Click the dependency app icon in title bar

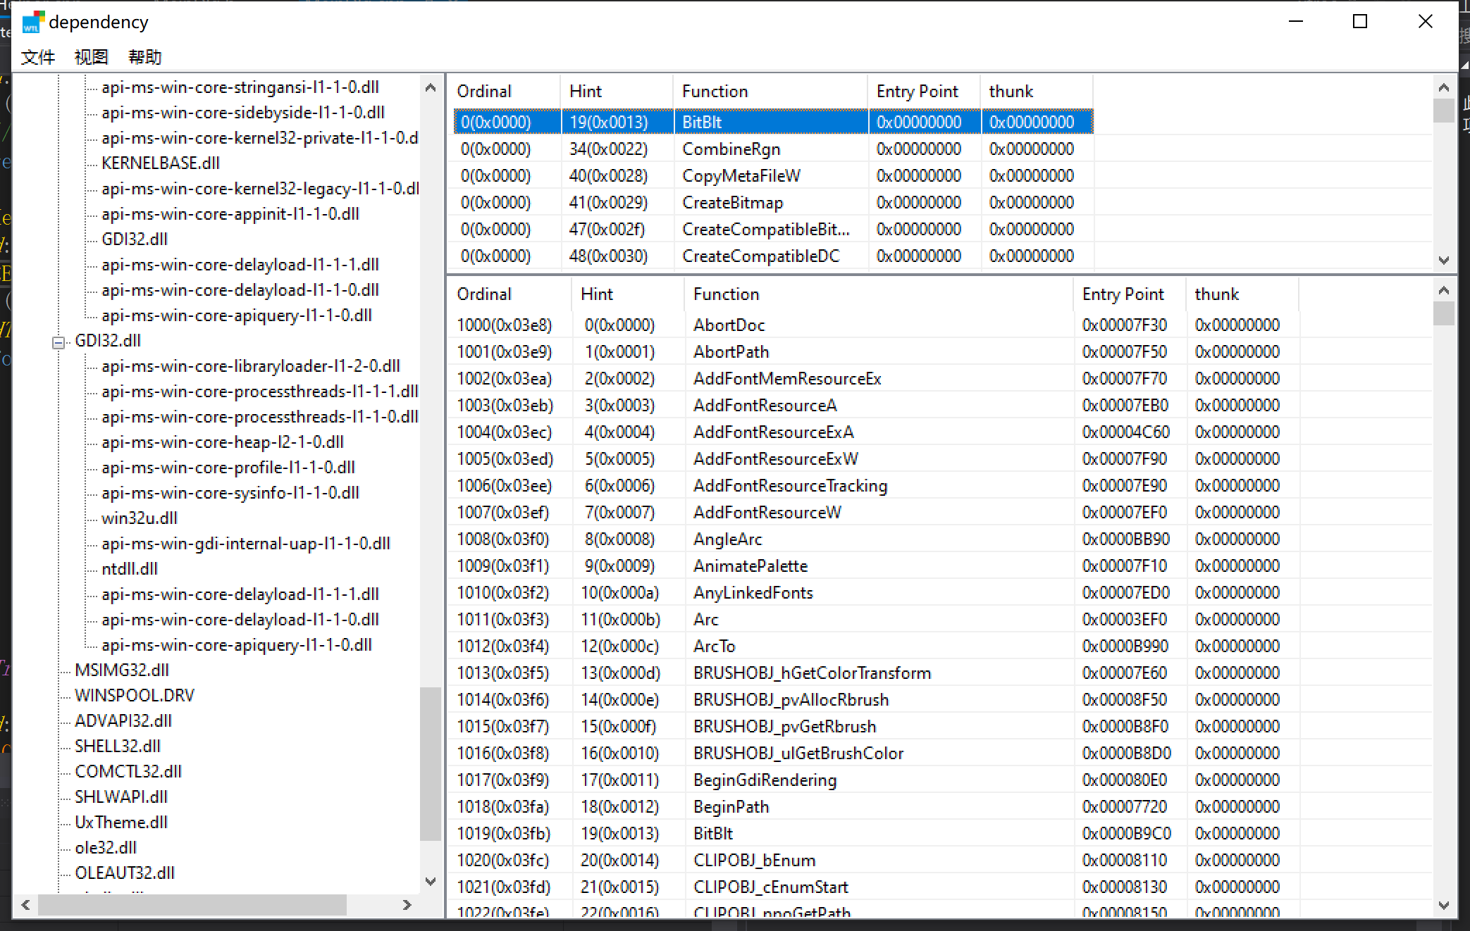pos(33,22)
